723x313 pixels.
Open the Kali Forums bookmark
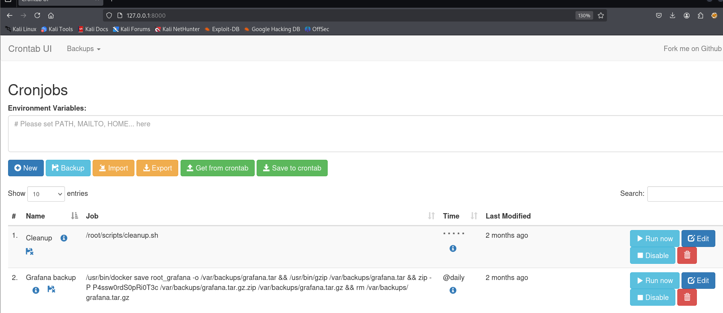tap(131, 29)
